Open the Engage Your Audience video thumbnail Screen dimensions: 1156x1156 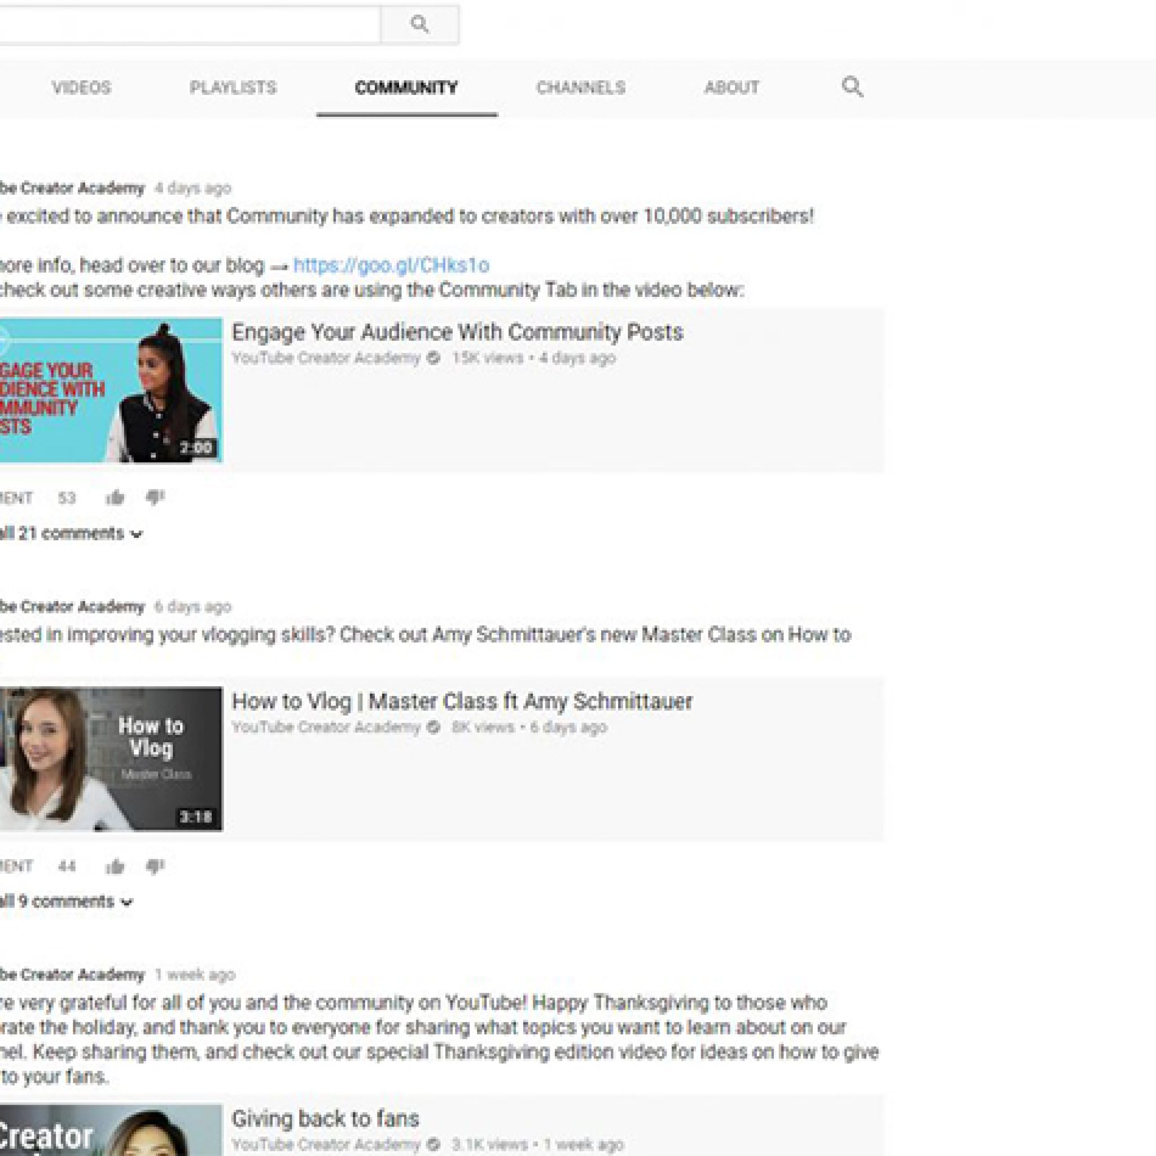111,390
